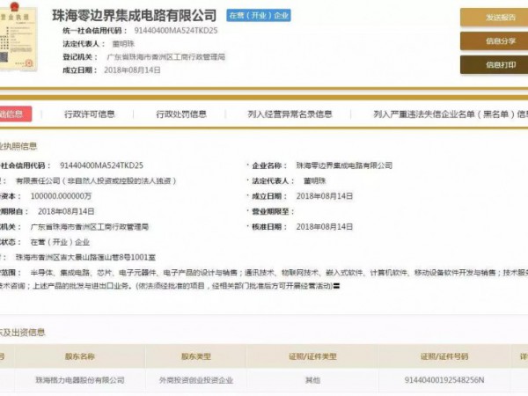
Task: Go to the 列入经营异常名录信息 tab
Action: [x=290, y=114]
